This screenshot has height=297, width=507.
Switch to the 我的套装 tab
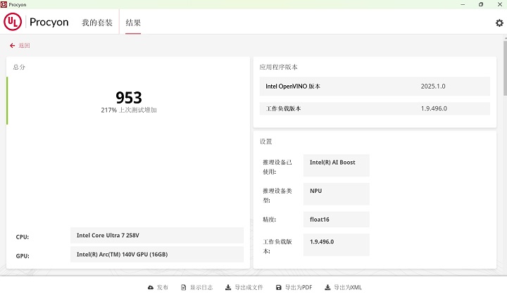97,23
